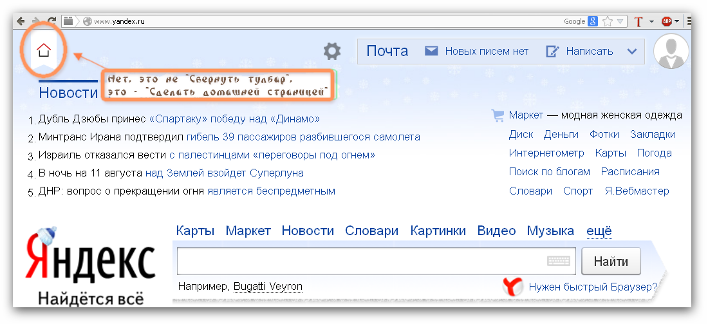708x324 pixels.
Task: Click the Написать compose link
Action: (x=589, y=52)
